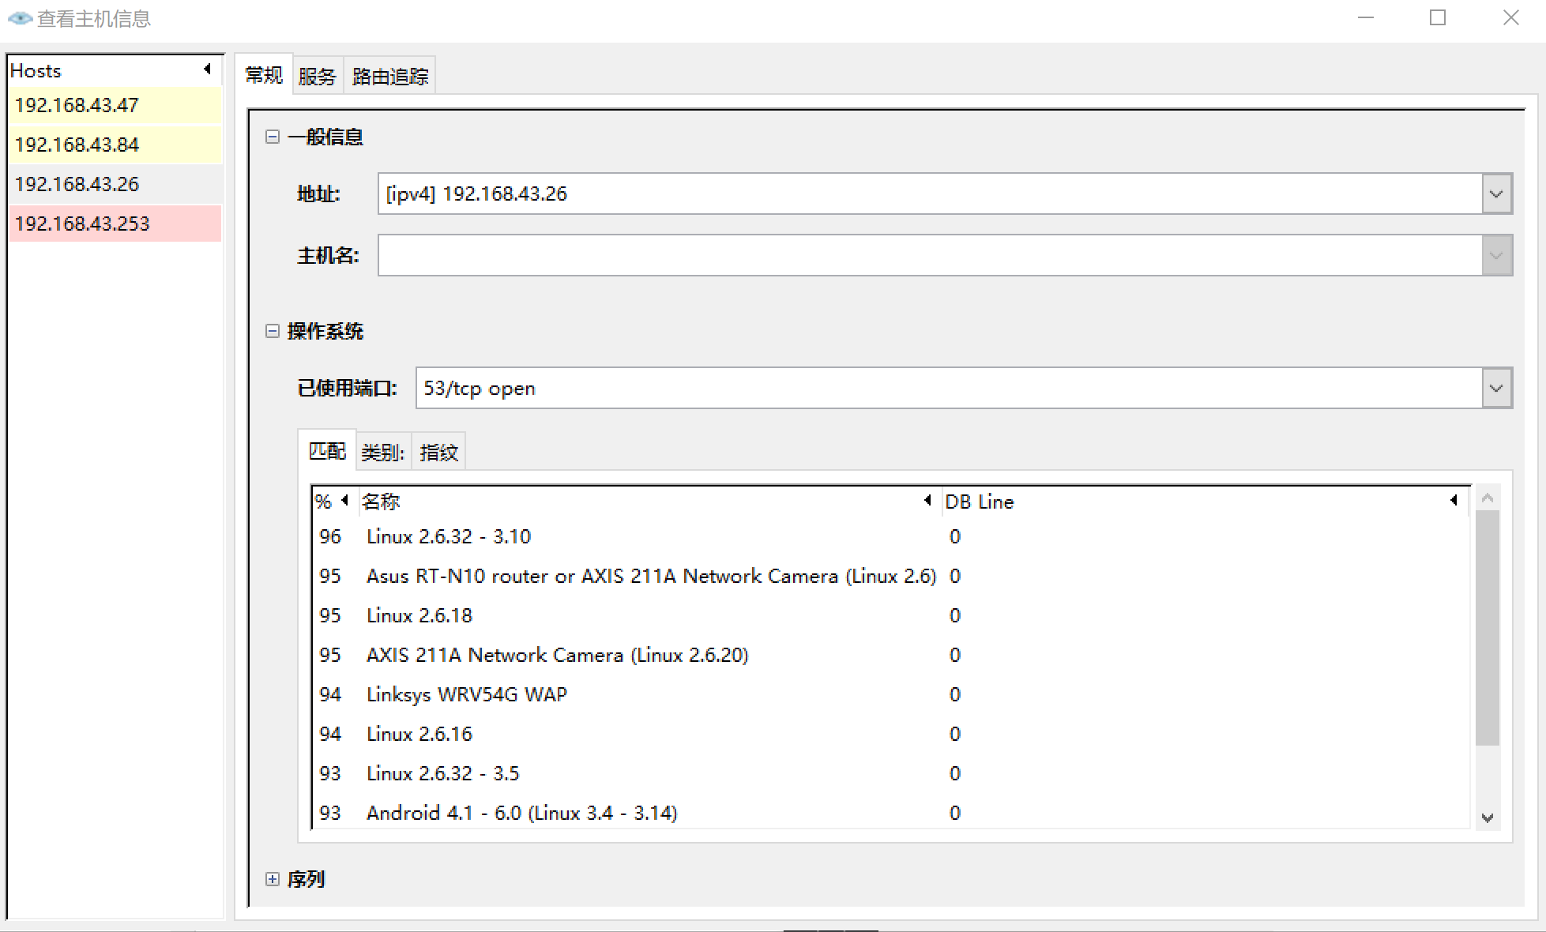Open the 主机名 dropdown arrow
The height and width of the screenshot is (932, 1546).
tap(1496, 255)
